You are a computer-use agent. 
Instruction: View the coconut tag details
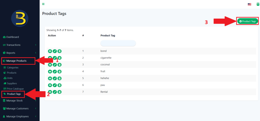pos(50,65)
